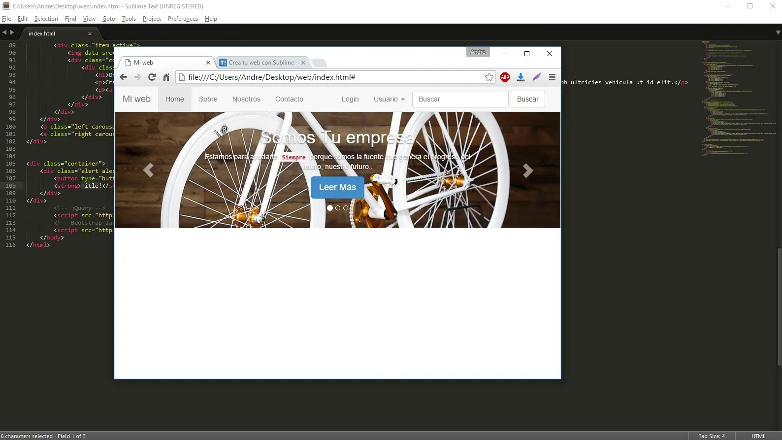The width and height of the screenshot is (782, 440).
Task: Click the Login nav link
Action: 350,99
